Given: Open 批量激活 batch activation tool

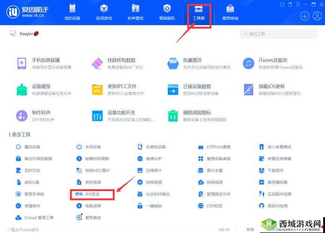Looking at the screenshot, I should click(x=199, y=63).
